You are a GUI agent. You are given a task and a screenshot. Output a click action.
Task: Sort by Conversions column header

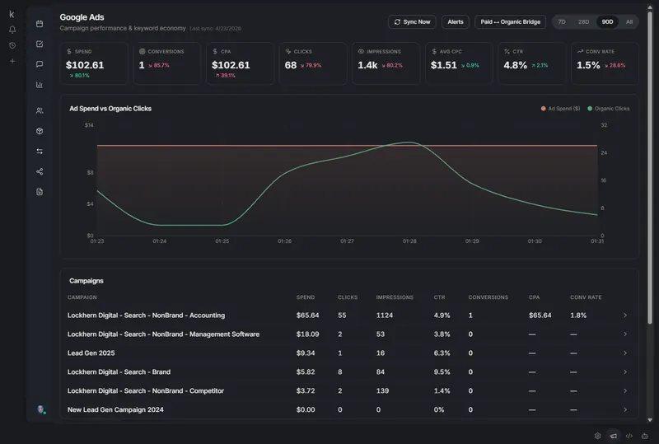click(x=488, y=297)
